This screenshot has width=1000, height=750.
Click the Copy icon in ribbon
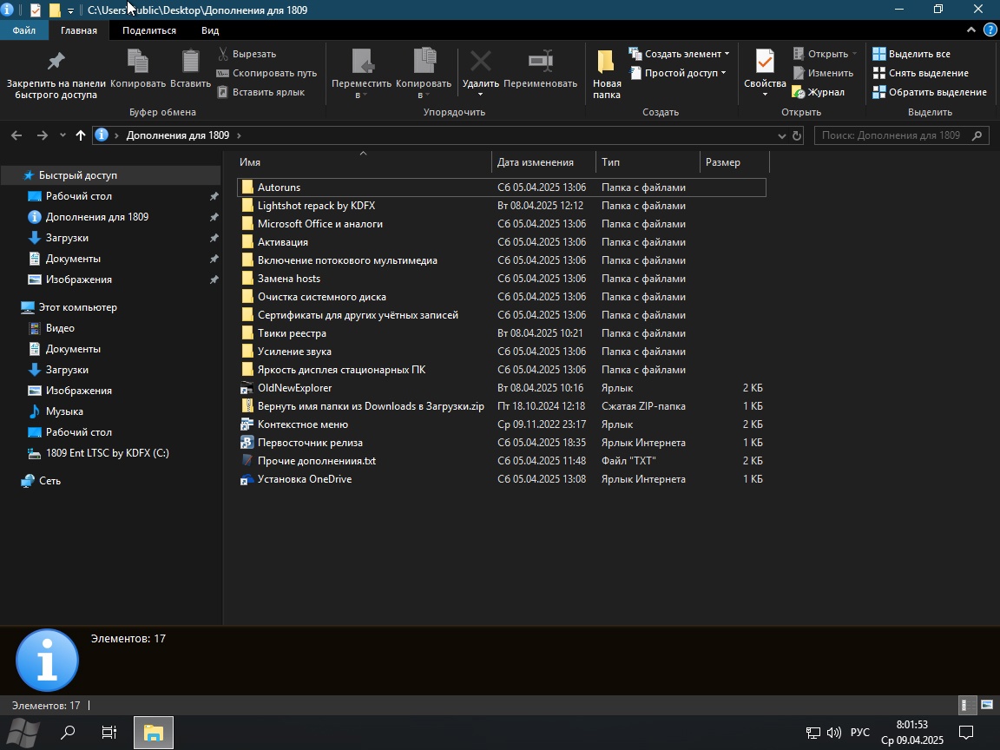(x=137, y=62)
